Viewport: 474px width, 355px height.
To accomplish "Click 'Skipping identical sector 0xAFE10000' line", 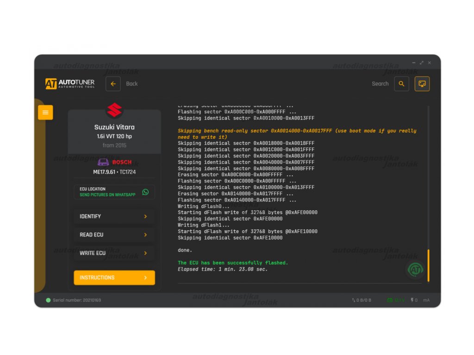I will (x=230, y=238).
